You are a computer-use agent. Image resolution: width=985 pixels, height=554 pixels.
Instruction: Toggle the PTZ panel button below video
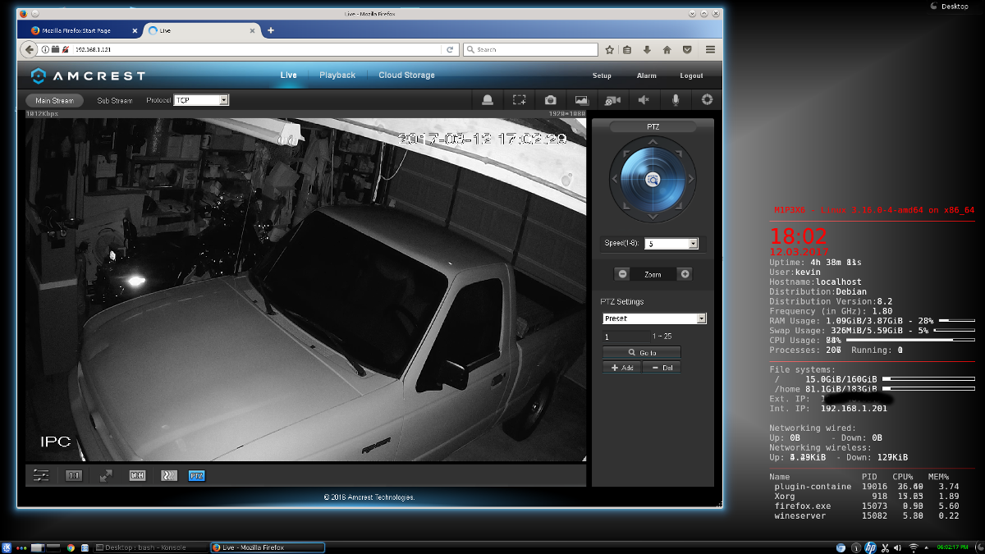196,475
